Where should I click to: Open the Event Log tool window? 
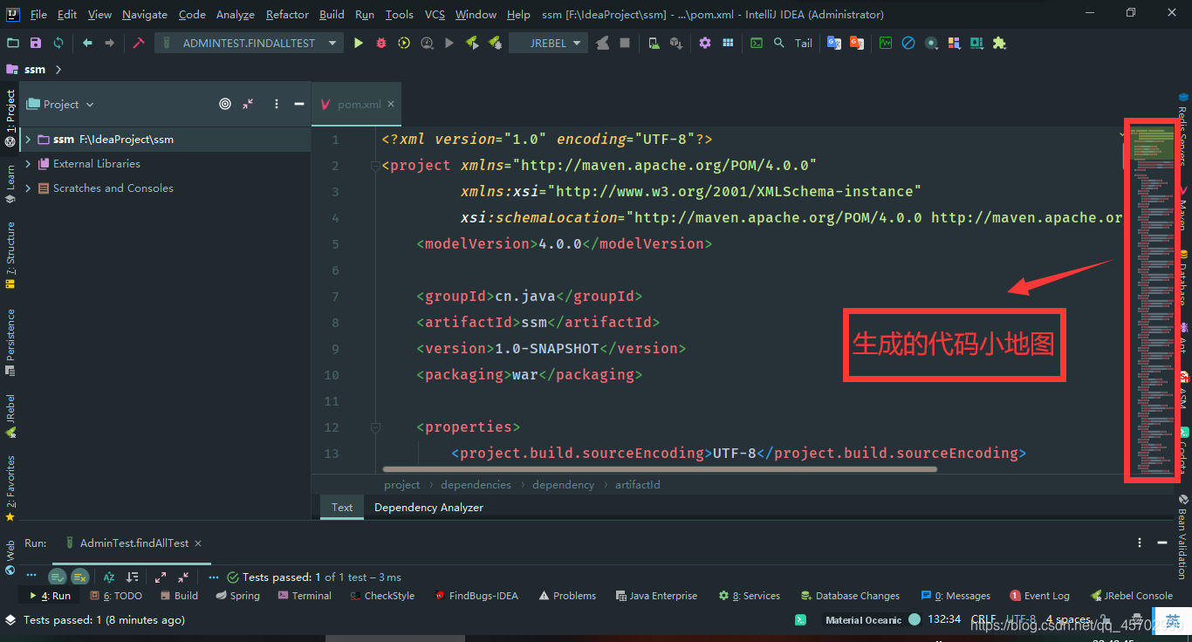point(1039,596)
